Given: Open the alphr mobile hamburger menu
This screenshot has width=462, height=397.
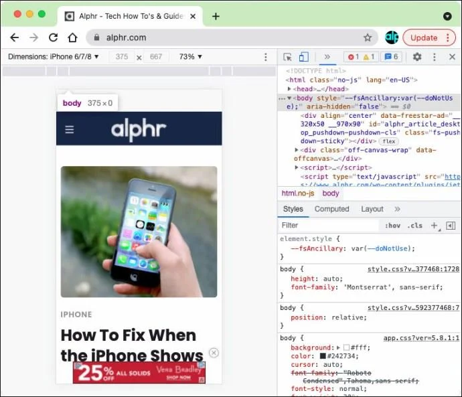Looking at the screenshot, I should coord(70,130).
